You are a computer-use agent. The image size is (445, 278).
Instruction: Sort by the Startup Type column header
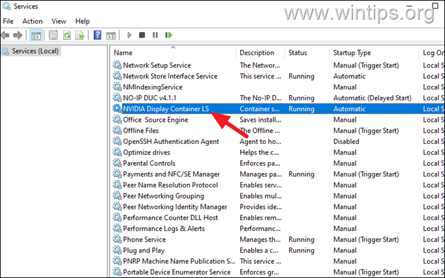click(352, 53)
